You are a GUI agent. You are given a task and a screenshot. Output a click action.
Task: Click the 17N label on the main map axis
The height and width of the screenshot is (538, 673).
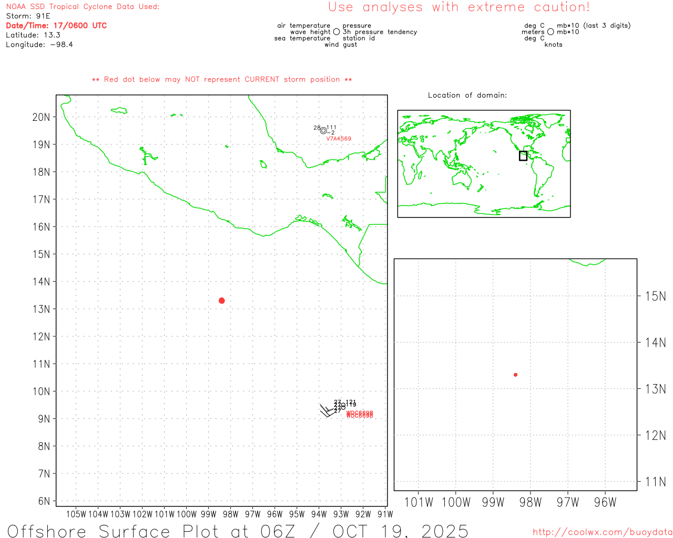[x=41, y=200]
